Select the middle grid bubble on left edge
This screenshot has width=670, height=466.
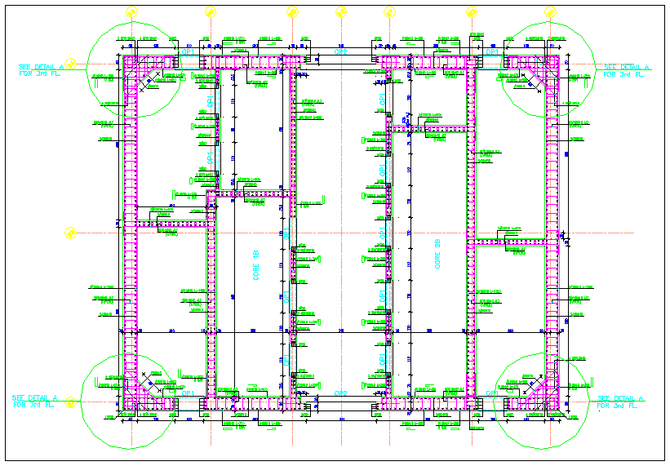click(71, 232)
